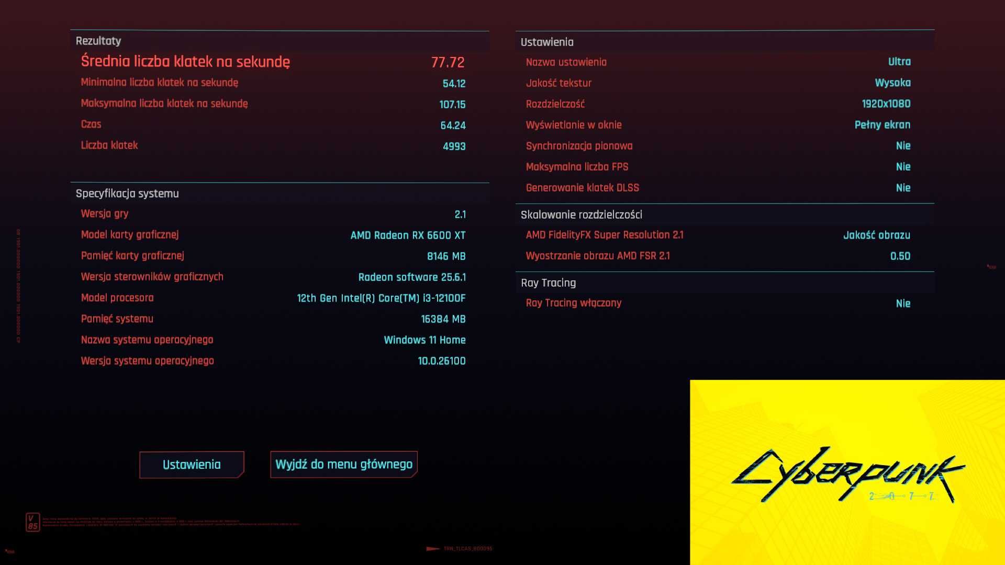
Task: Select the average FPS value 77.72
Action: click(x=448, y=62)
